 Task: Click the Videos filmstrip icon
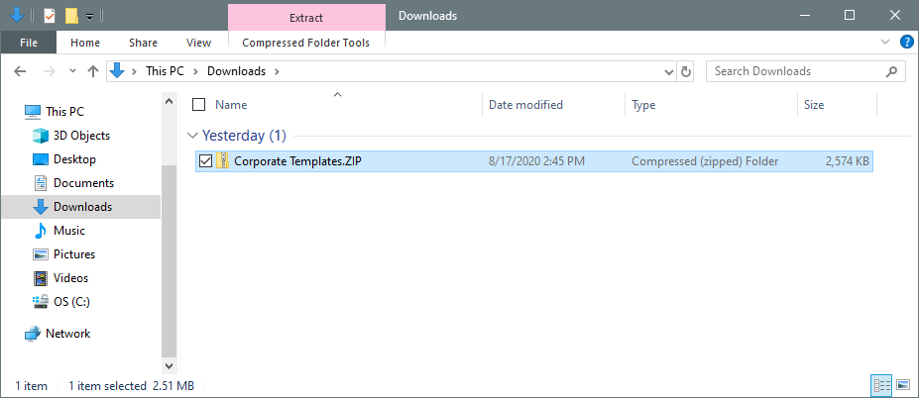coord(41,278)
